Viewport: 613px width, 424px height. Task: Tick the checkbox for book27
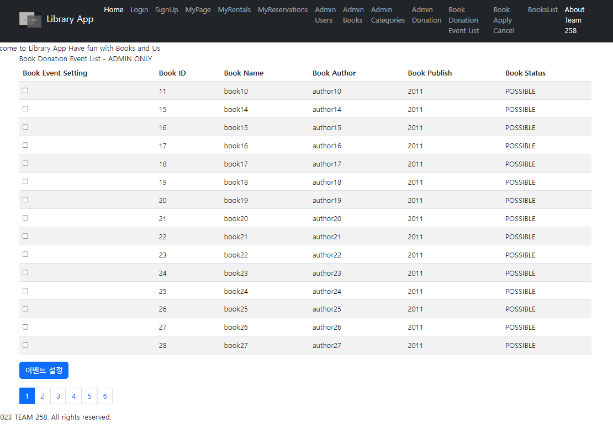point(25,345)
